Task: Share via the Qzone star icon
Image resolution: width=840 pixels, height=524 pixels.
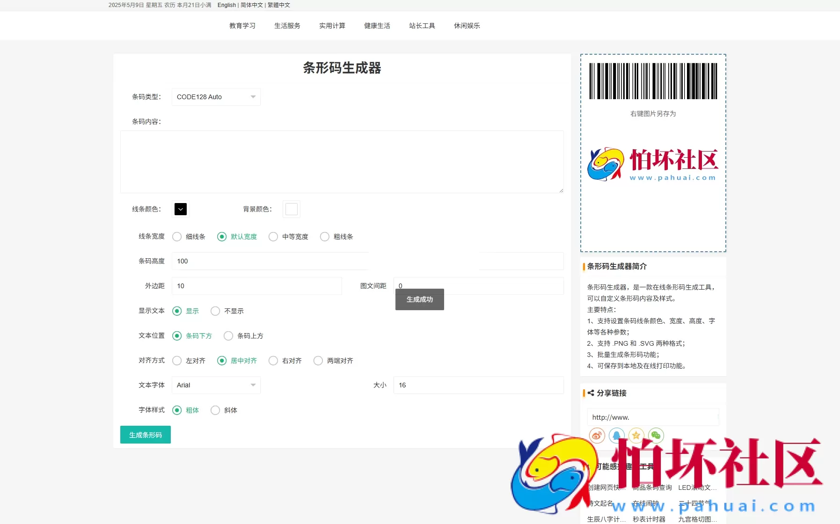Action: tap(636, 435)
